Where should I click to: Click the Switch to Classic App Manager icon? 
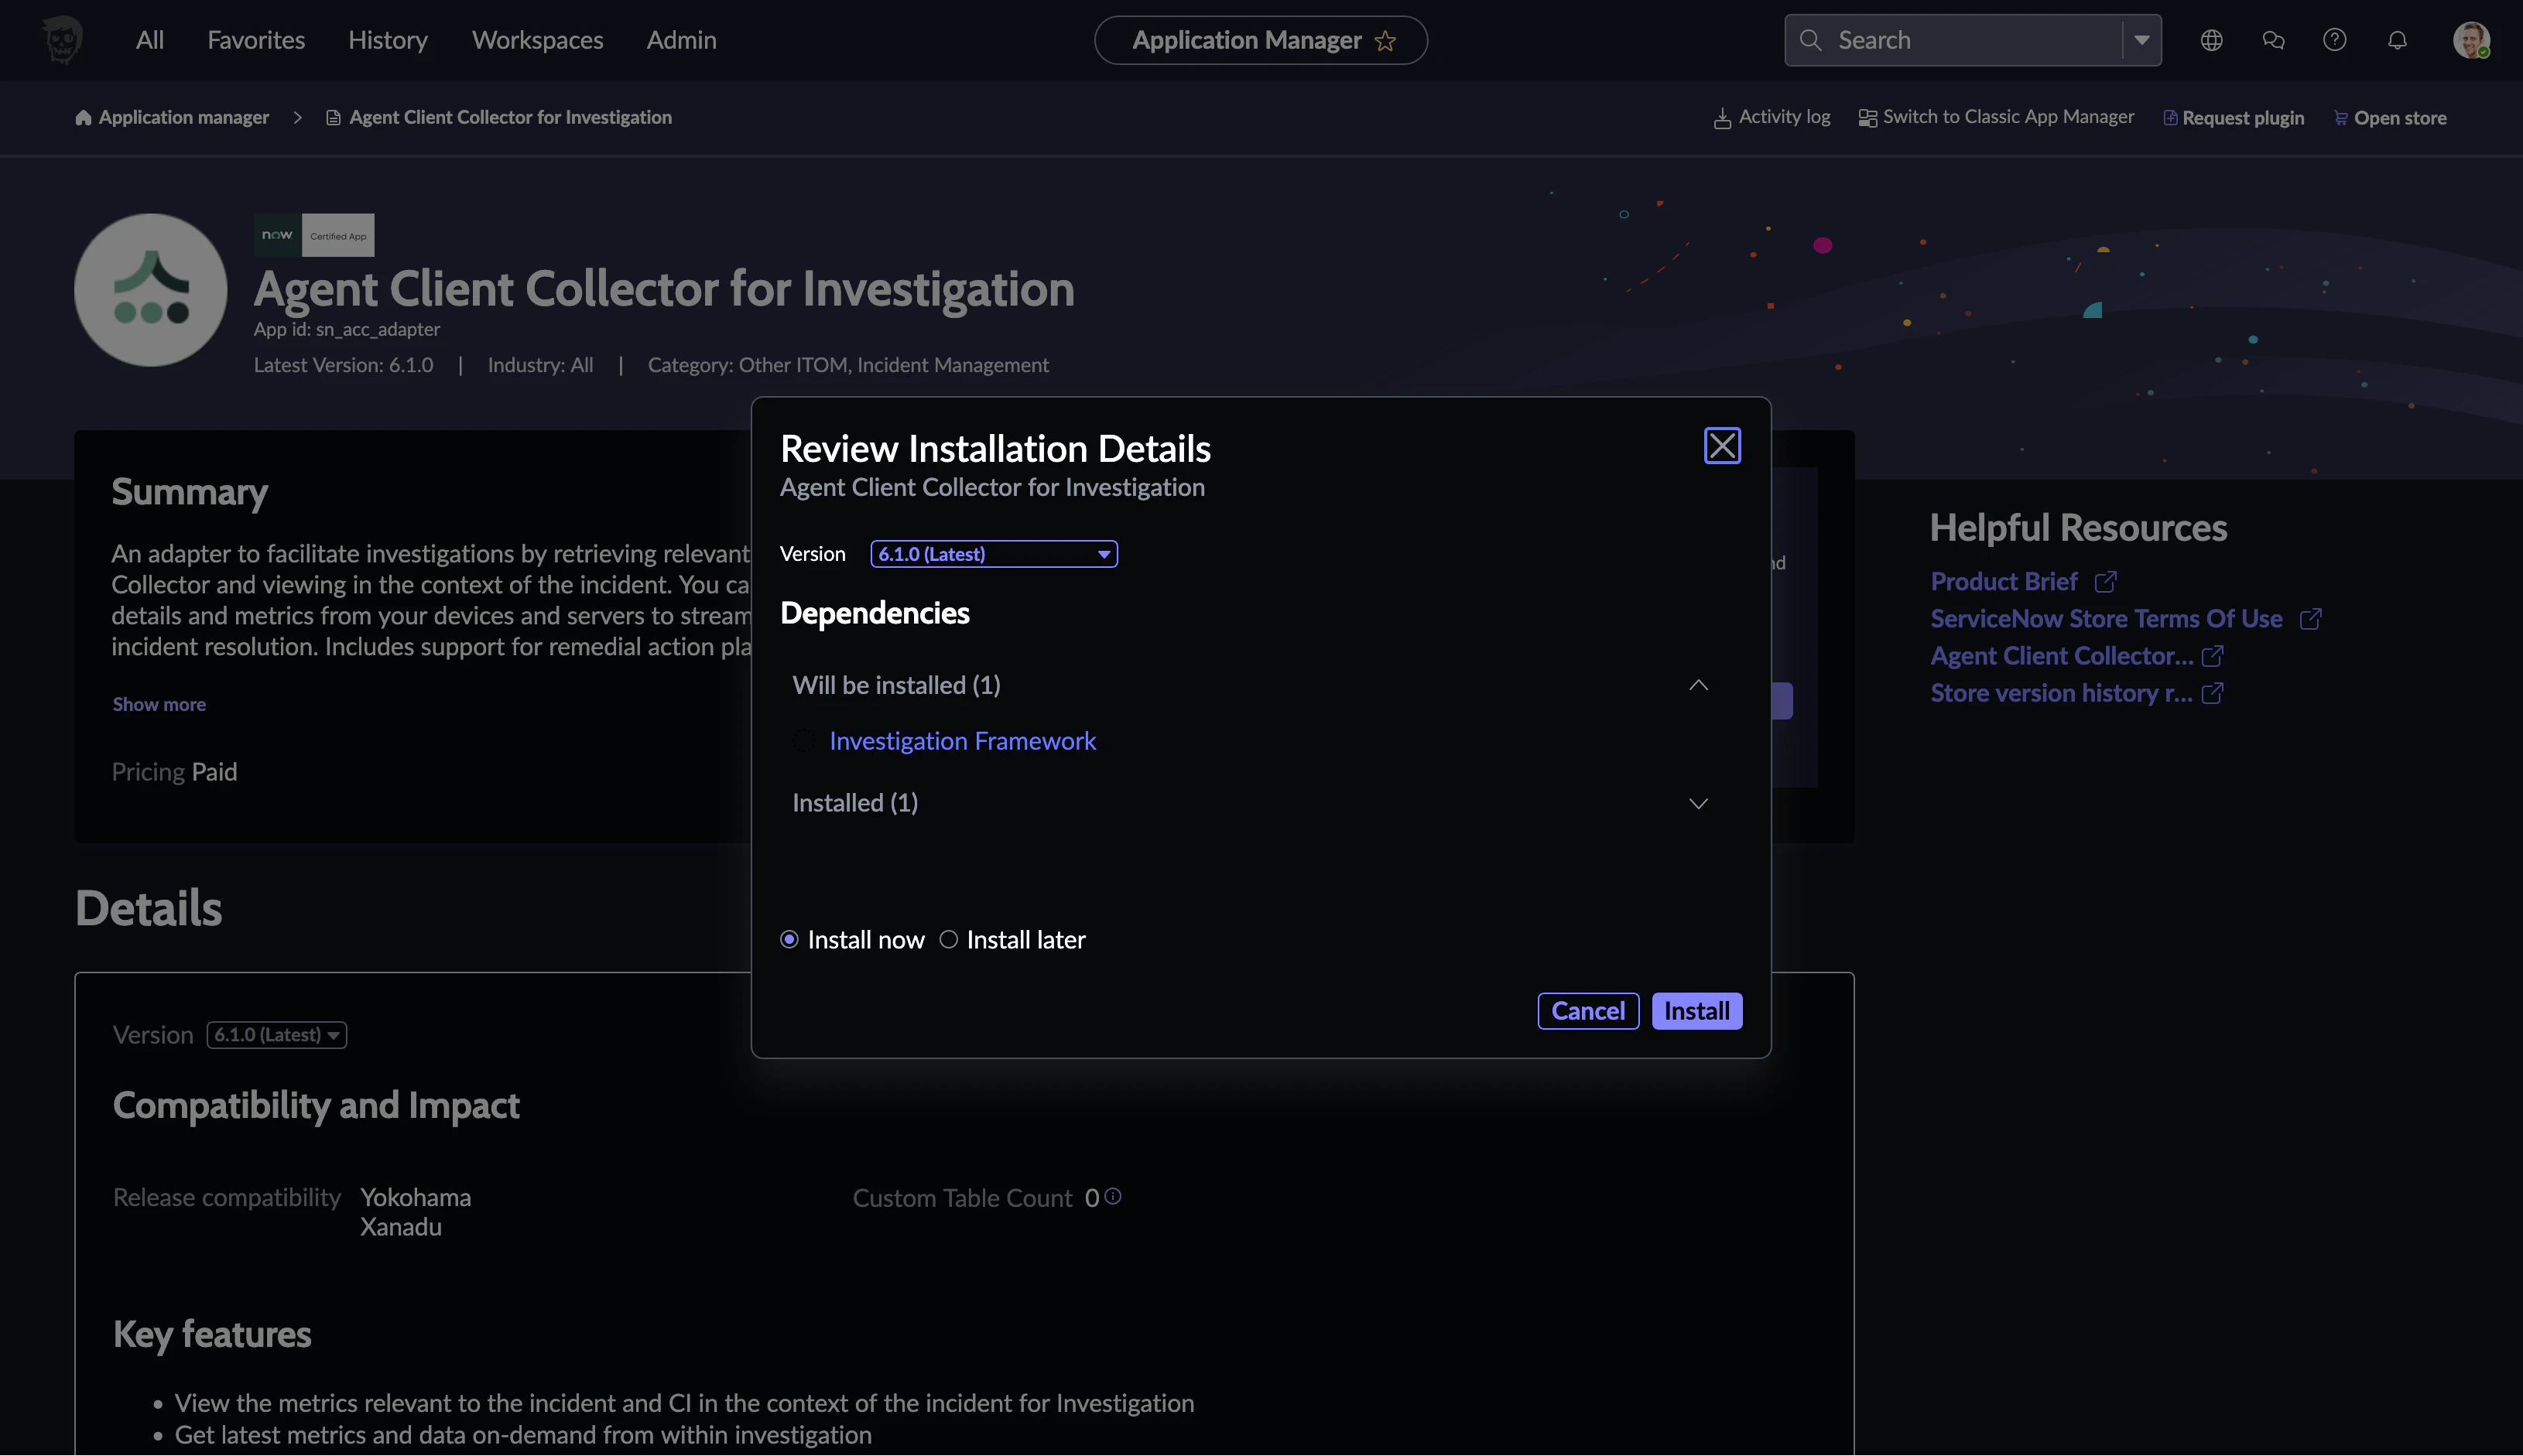pos(1867,118)
